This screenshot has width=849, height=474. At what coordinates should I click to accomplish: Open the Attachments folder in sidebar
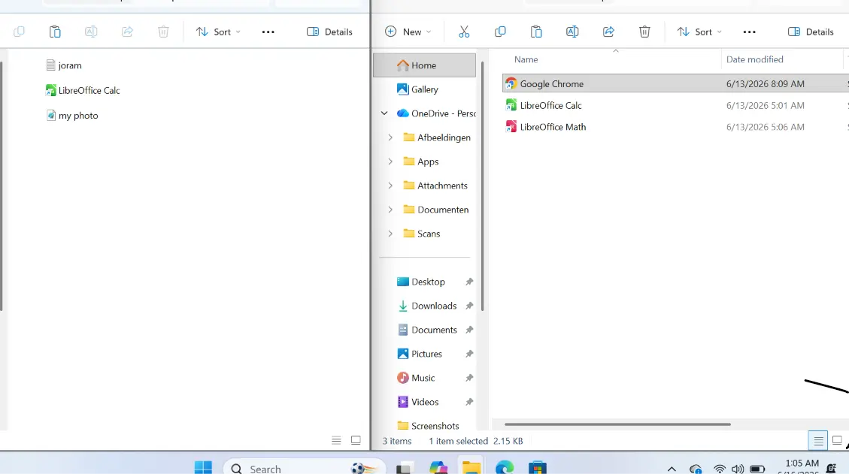435,186
